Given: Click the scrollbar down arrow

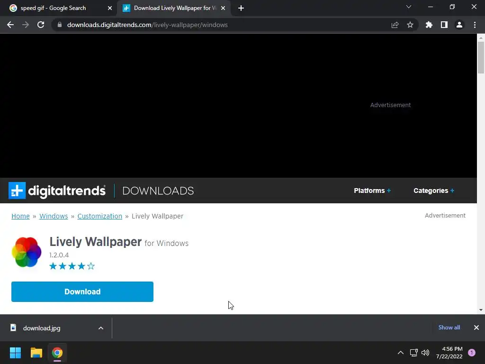Looking at the screenshot, I should (481, 310).
